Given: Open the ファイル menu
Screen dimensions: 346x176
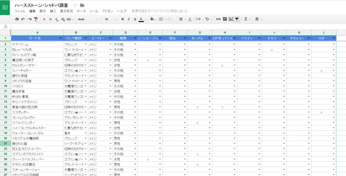Looking at the screenshot, I should coord(20,11).
